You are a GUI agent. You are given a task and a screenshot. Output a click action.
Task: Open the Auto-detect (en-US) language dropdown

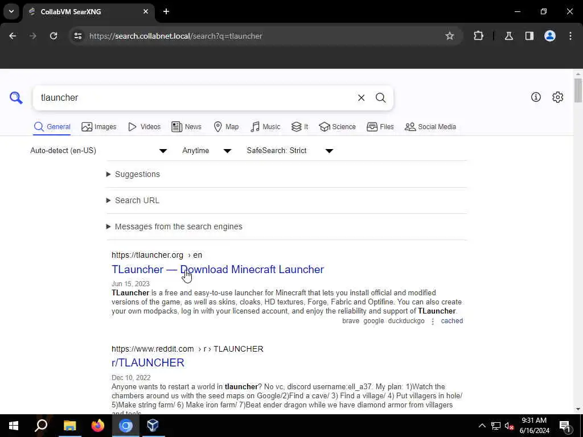pos(98,150)
